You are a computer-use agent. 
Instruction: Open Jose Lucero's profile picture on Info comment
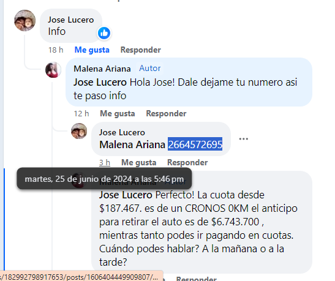(x=24, y=20)
